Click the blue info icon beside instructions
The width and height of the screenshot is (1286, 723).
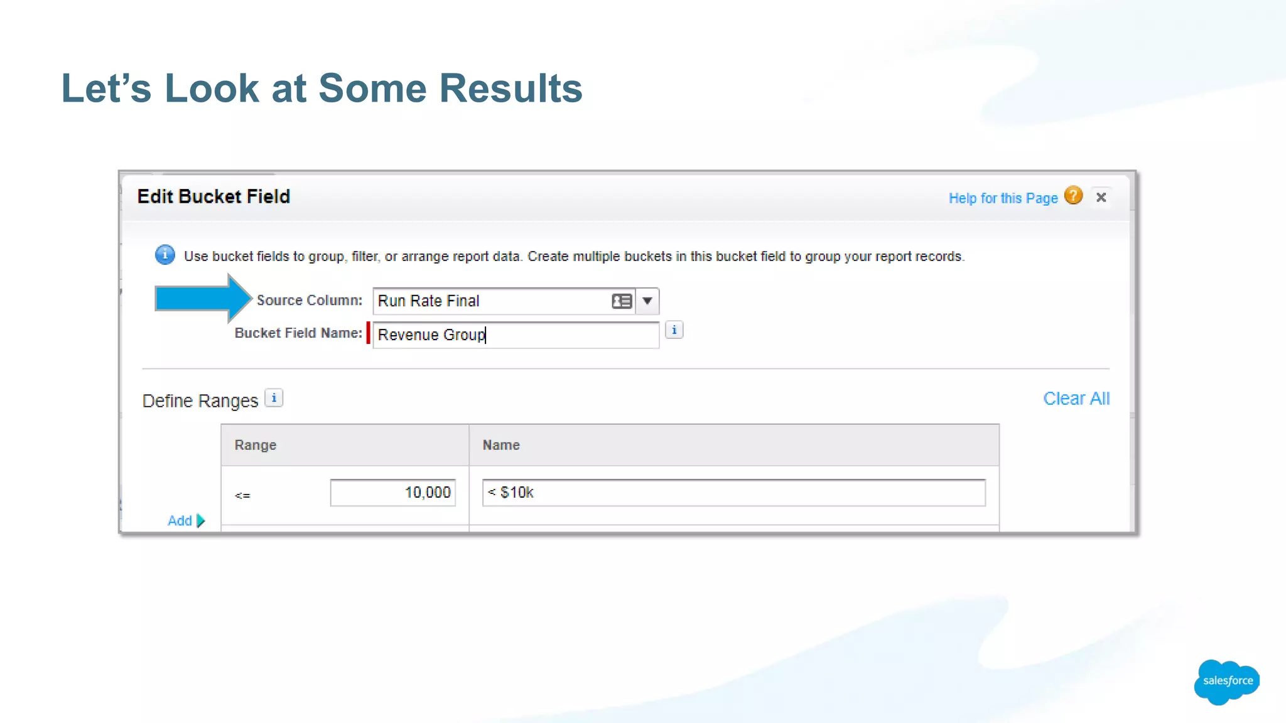pos(165,255)
